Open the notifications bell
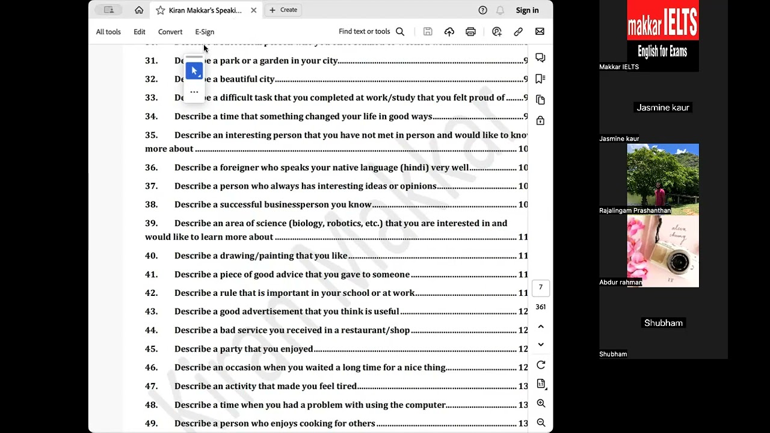Screen dimensions: 770x433 click(x=500, y=10)
